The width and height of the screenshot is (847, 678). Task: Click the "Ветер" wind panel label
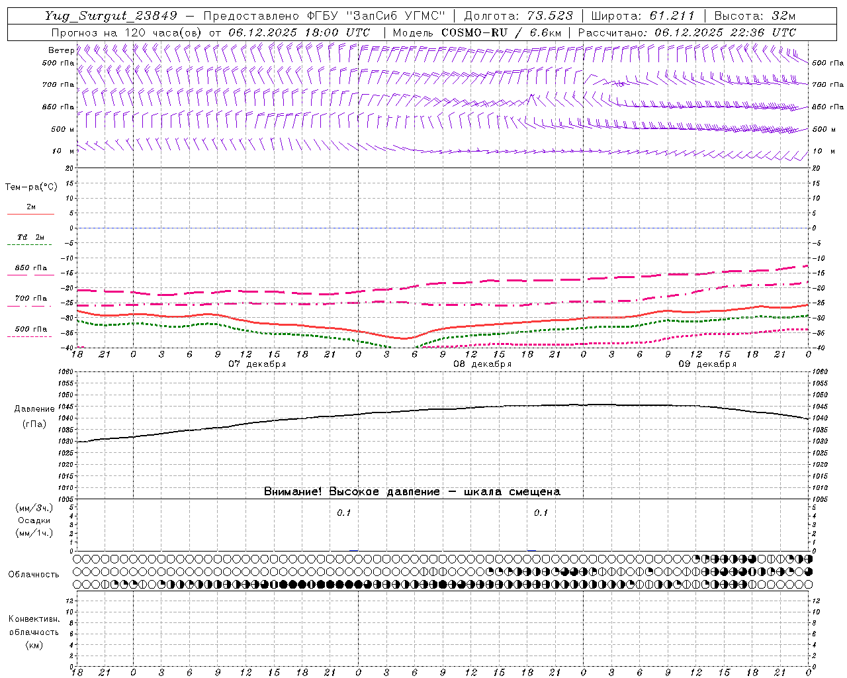62,50
